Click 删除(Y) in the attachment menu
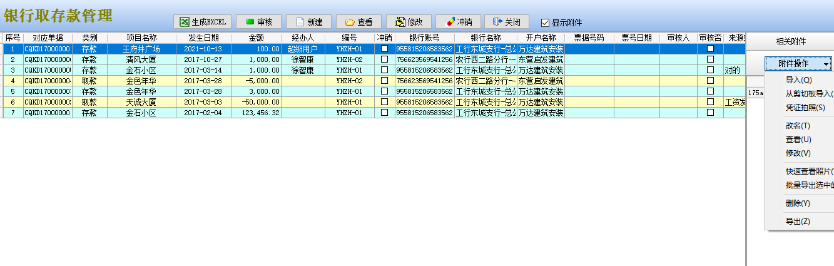Viewport: 834px width, 266px height. 798,203
